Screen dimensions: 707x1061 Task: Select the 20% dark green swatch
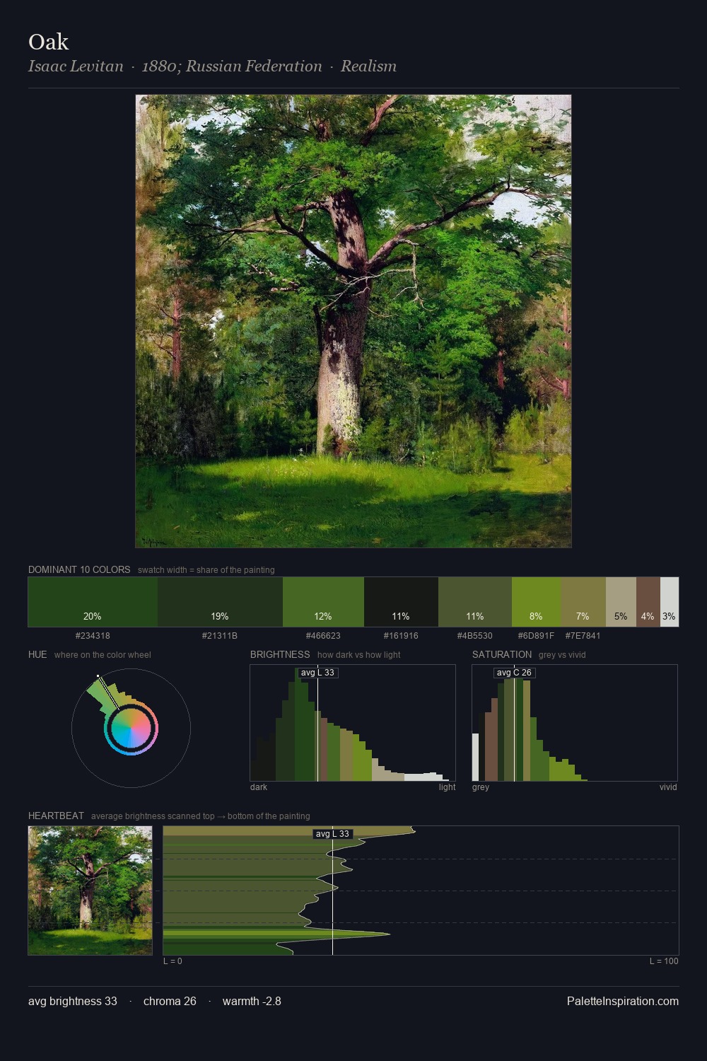[x=93, y=602]
